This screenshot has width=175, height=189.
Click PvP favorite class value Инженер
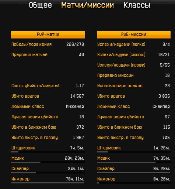75,107
